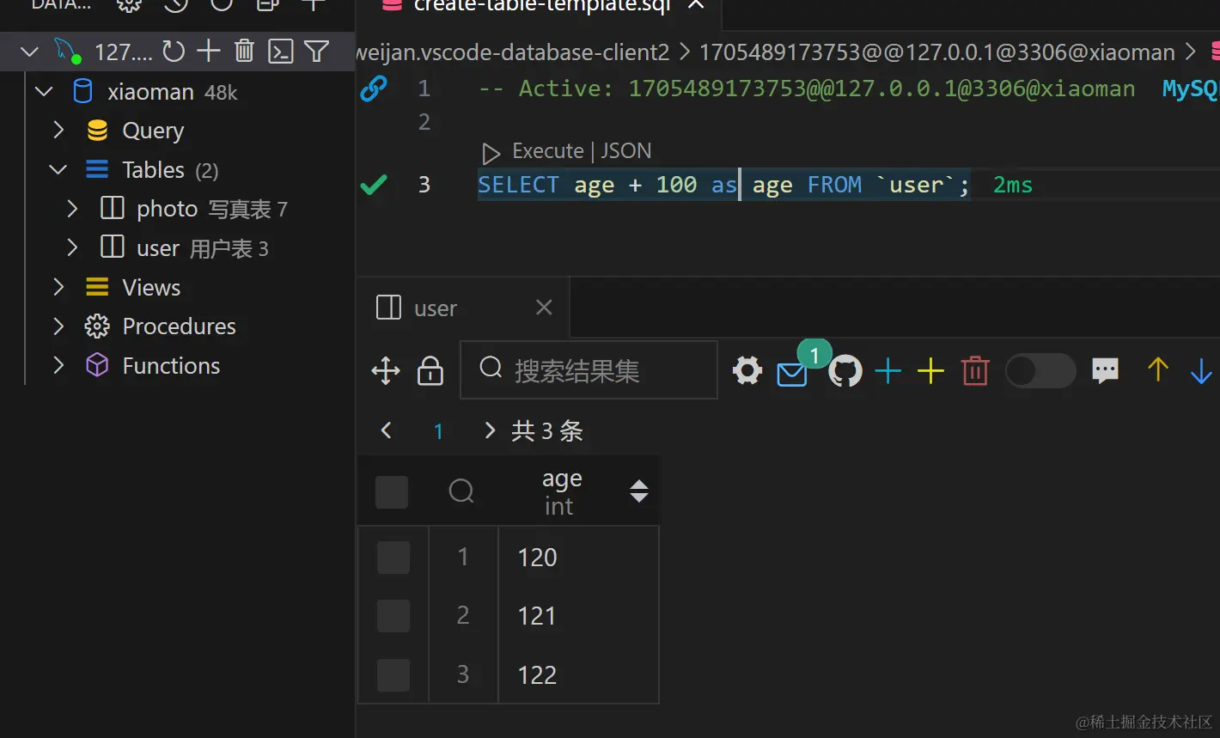This screenshot has width=1220, height=738.
Task: Select the cell containing 120
Action: [578, 558]
